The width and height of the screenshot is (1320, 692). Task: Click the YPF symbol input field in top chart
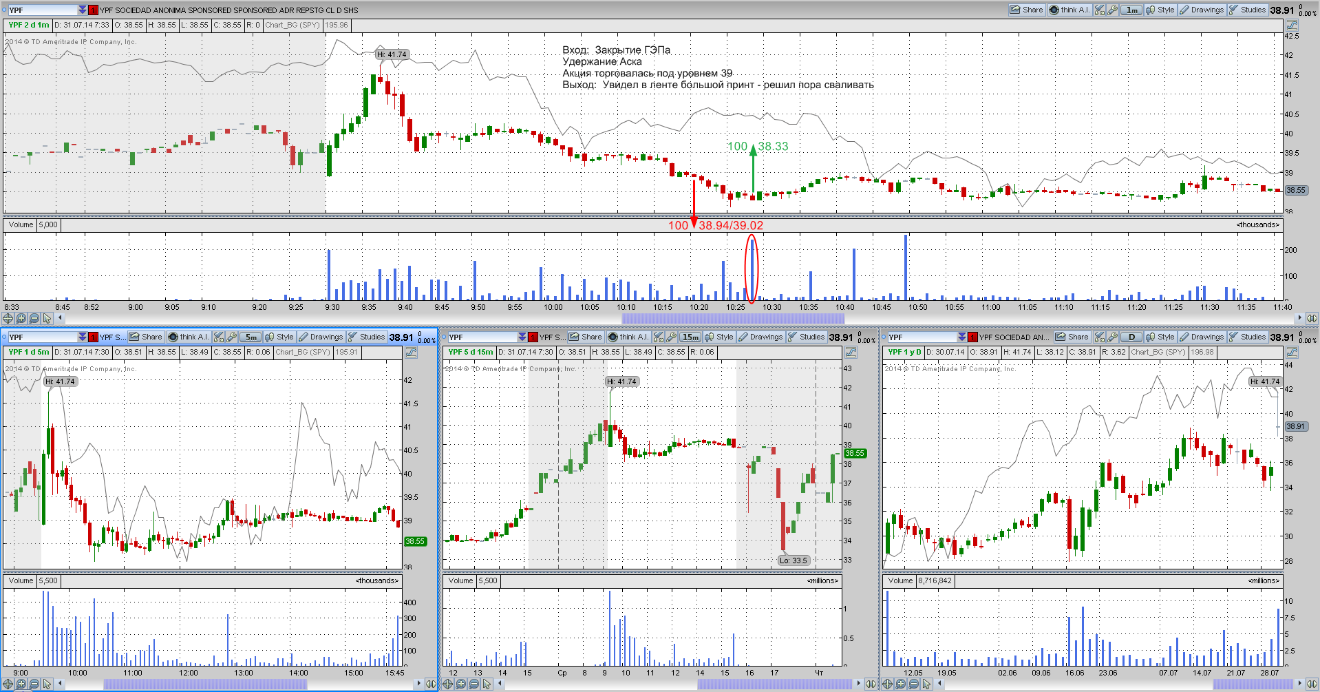pos(43,10)
